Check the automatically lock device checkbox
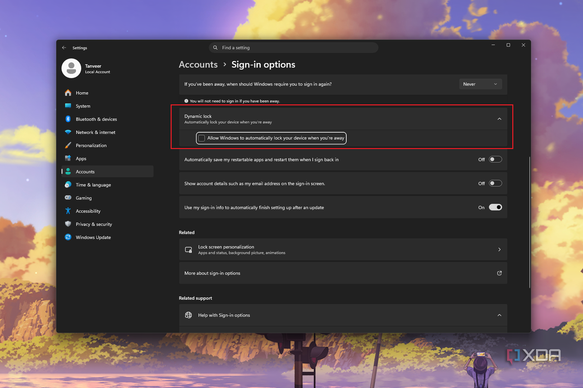Image resolution: width=583 pixels, height=388 pixels. (202, 138)
